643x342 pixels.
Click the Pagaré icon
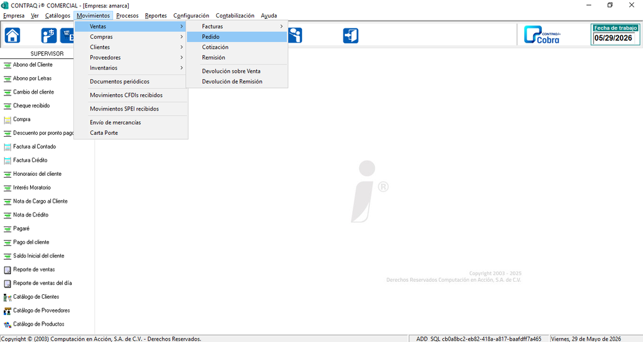coord(8,228)
